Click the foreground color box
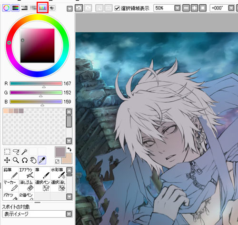This screenshot has height=225, width=238. pyautogui.click(x=60, y=152)
